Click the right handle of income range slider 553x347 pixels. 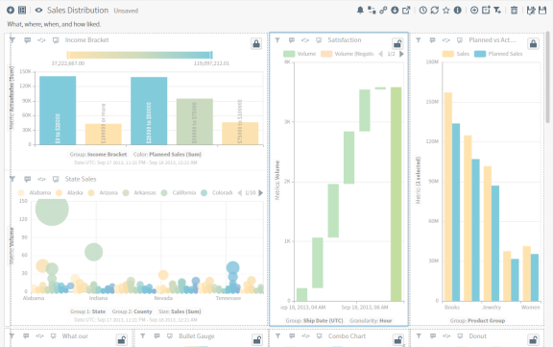point(211,55)
